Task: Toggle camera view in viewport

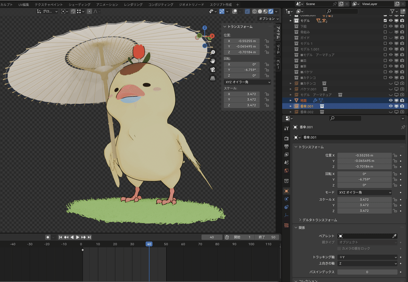Action: pyautogui.click(x=213, y=69)
